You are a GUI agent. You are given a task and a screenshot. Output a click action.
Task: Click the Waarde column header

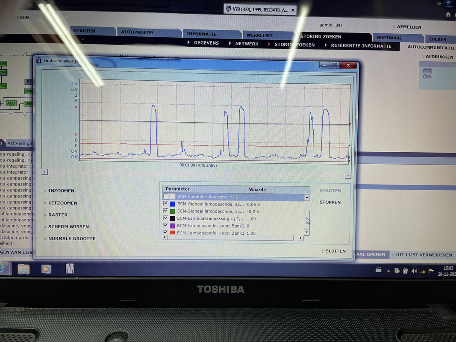(278, 190)
